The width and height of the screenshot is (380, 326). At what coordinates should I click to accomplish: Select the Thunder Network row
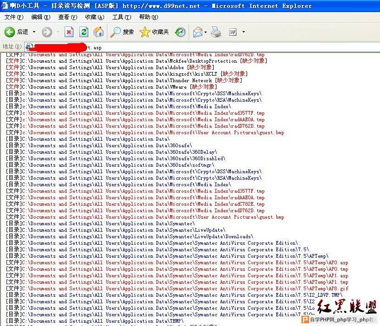tap(124, 80)
